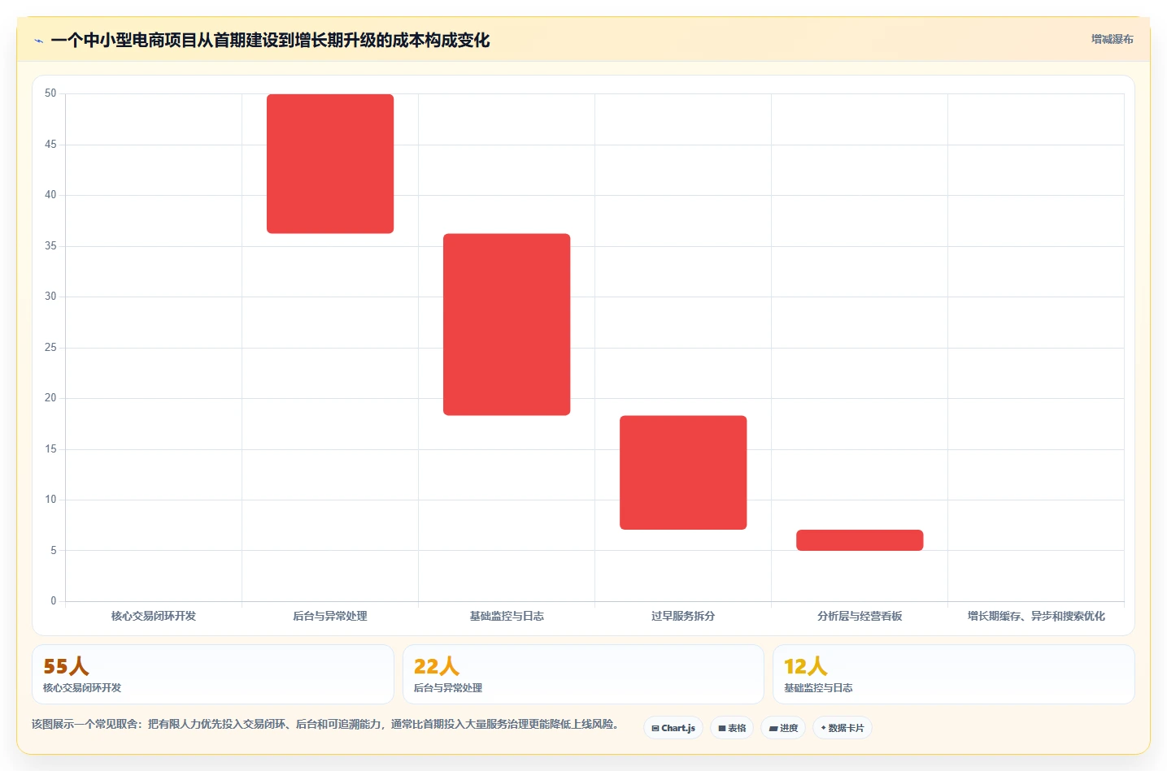The width and height of the screenshot is (1167, 771).
Task: Click the axis label 过早服务拆分
Action: (x=683, y=616)
